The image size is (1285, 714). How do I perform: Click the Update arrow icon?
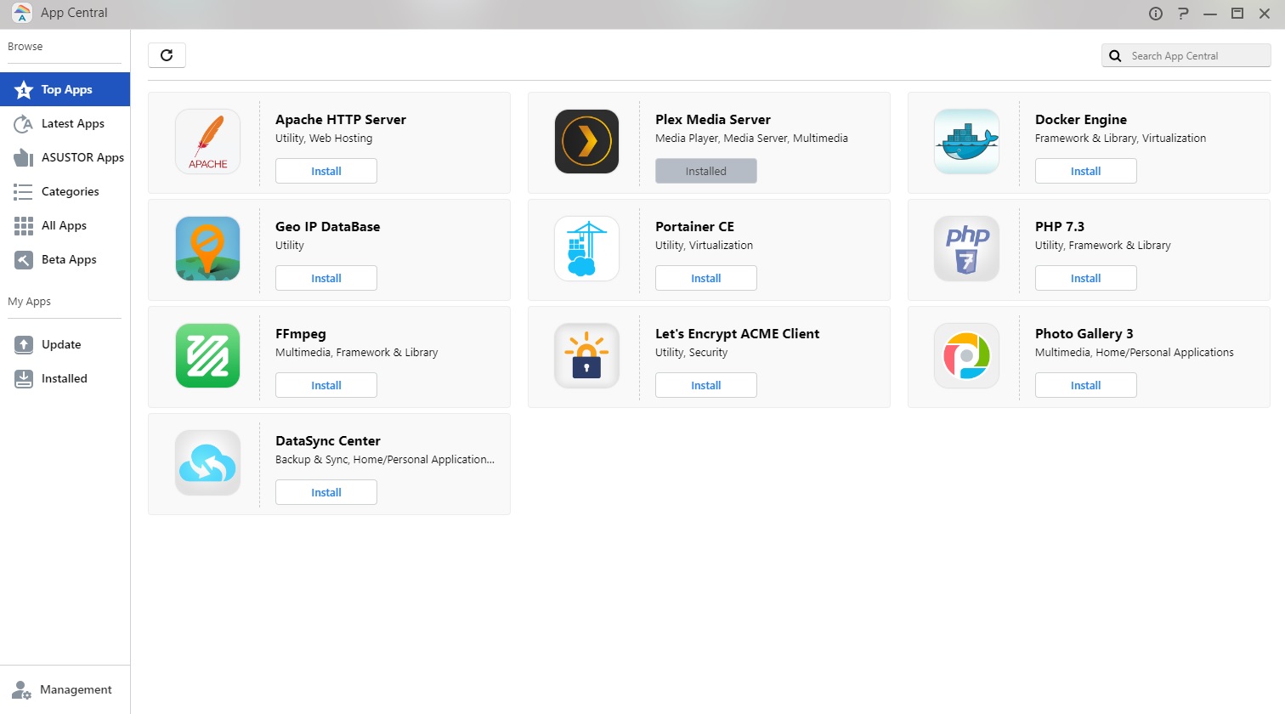pos(24,344)
